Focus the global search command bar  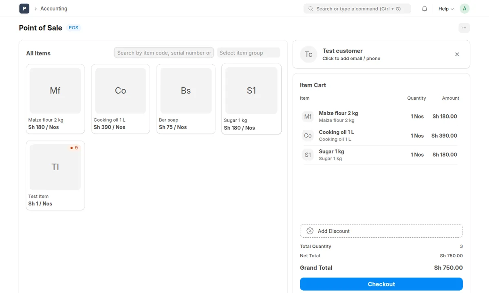click(x=357, y=9)
